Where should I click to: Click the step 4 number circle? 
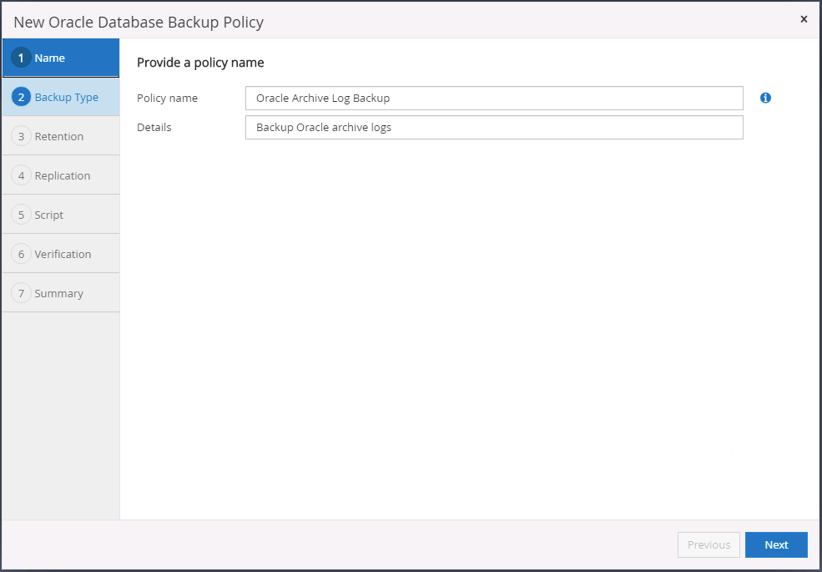pyautogui.click(x=22, y=175)
